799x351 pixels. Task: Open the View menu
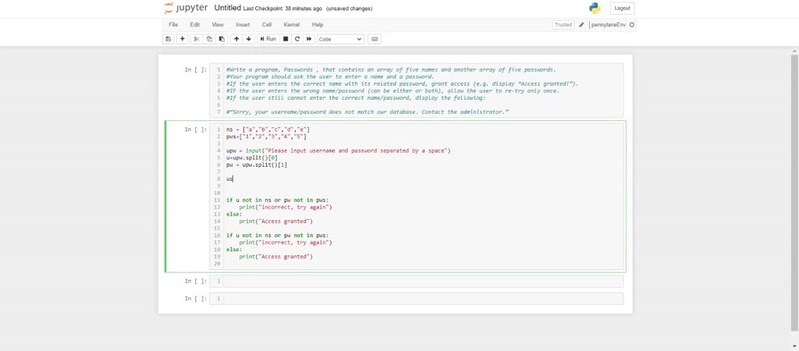[x=218, y=24]
